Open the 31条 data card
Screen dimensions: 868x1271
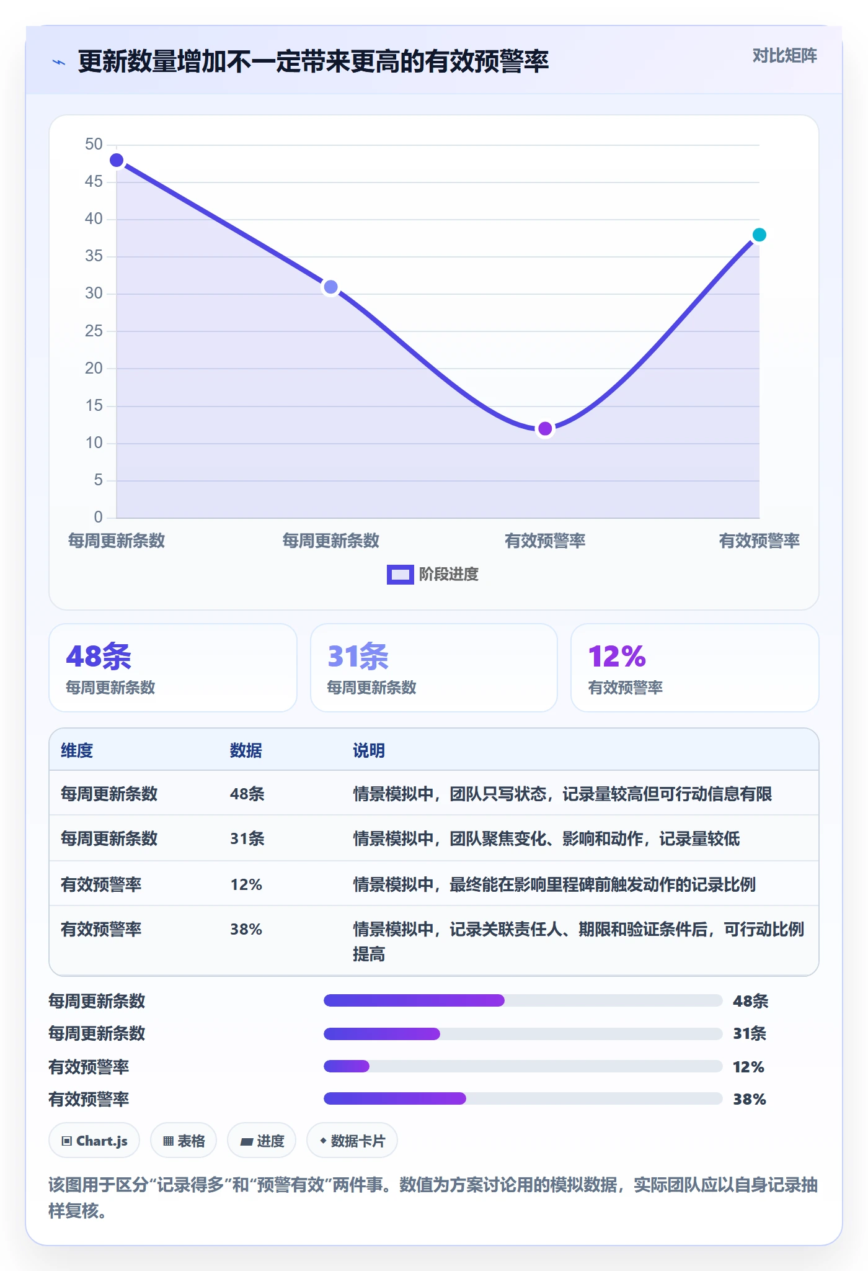coord(433,668)
